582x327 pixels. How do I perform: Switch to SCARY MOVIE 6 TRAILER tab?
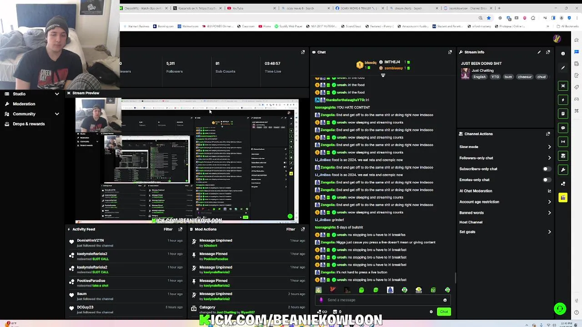[x=359, y=8]
